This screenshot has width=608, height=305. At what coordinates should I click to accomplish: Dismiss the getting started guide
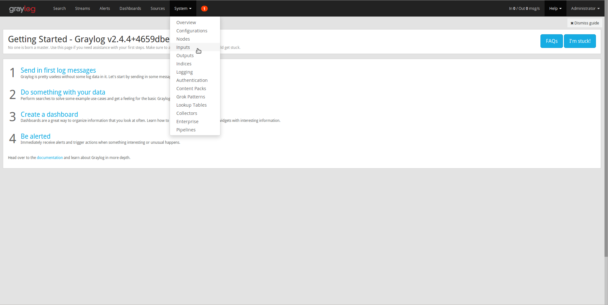pos(585,23)
